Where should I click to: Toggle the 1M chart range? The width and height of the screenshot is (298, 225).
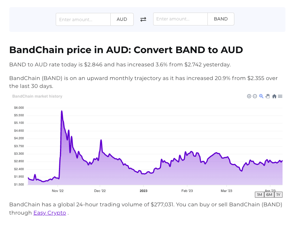pos(260,194)
